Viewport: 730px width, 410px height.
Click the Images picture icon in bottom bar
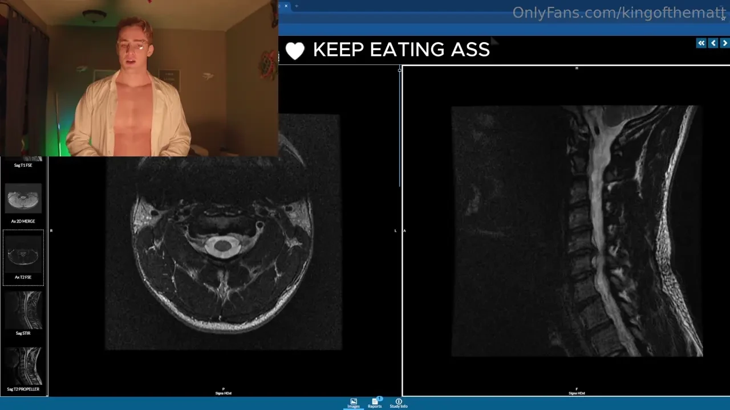(x=353, y=401)
